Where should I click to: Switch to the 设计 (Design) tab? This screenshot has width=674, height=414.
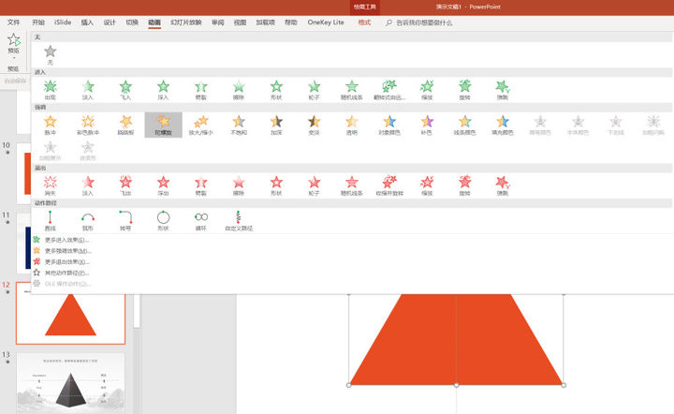pyautogui.click(x=110, y=22)
